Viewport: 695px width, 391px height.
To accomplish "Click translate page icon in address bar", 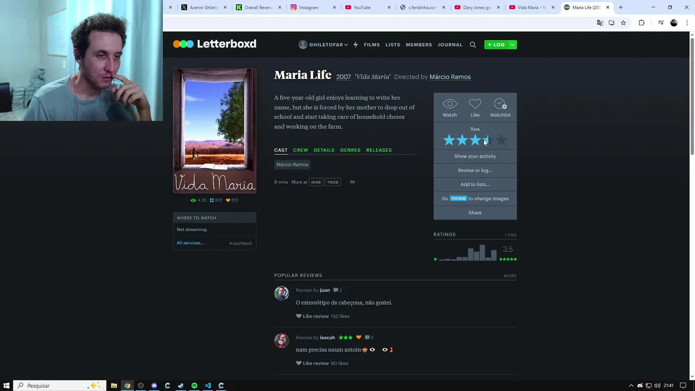I will tap(600, 23).
